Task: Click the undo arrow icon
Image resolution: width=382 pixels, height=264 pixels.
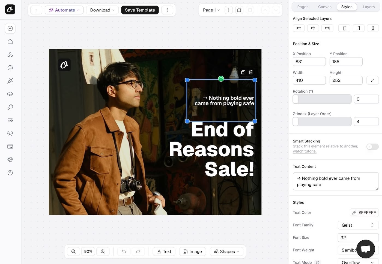Action: (x=124, y=251)
